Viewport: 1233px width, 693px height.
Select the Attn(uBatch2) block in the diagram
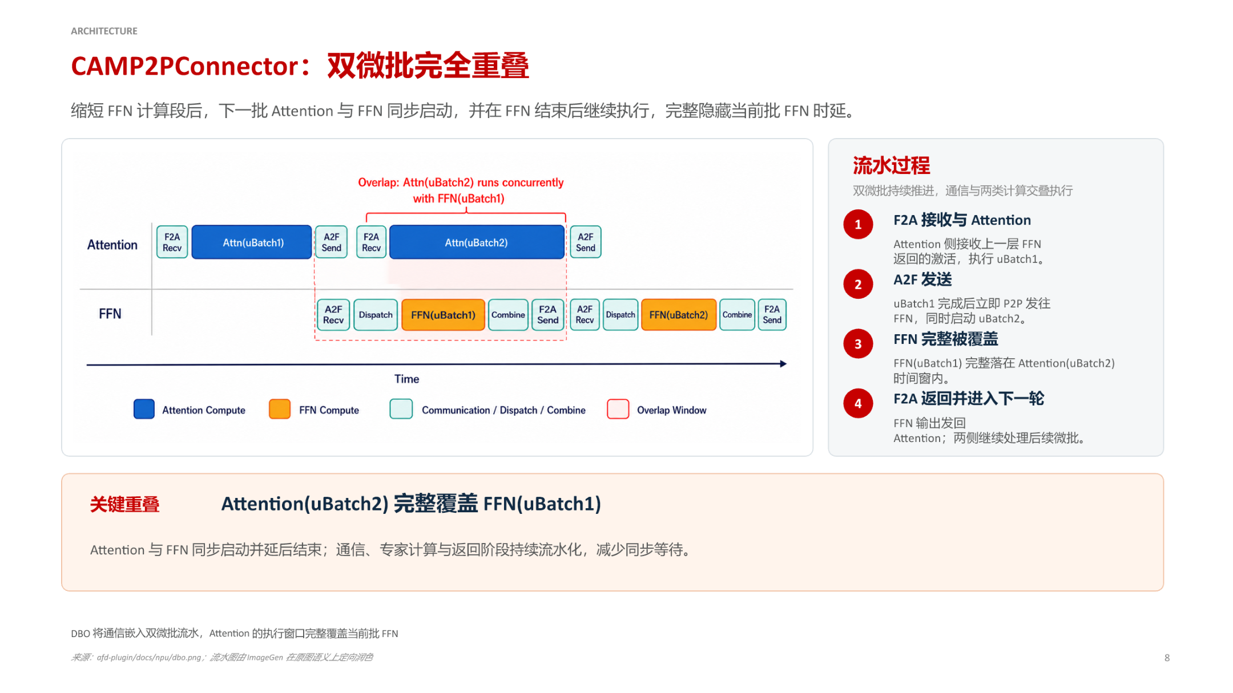(477, 242)
